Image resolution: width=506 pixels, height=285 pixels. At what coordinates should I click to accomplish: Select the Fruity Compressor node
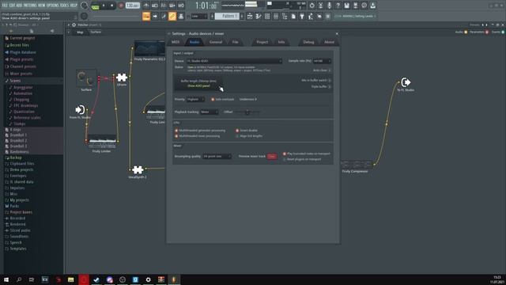click(357, 165)
